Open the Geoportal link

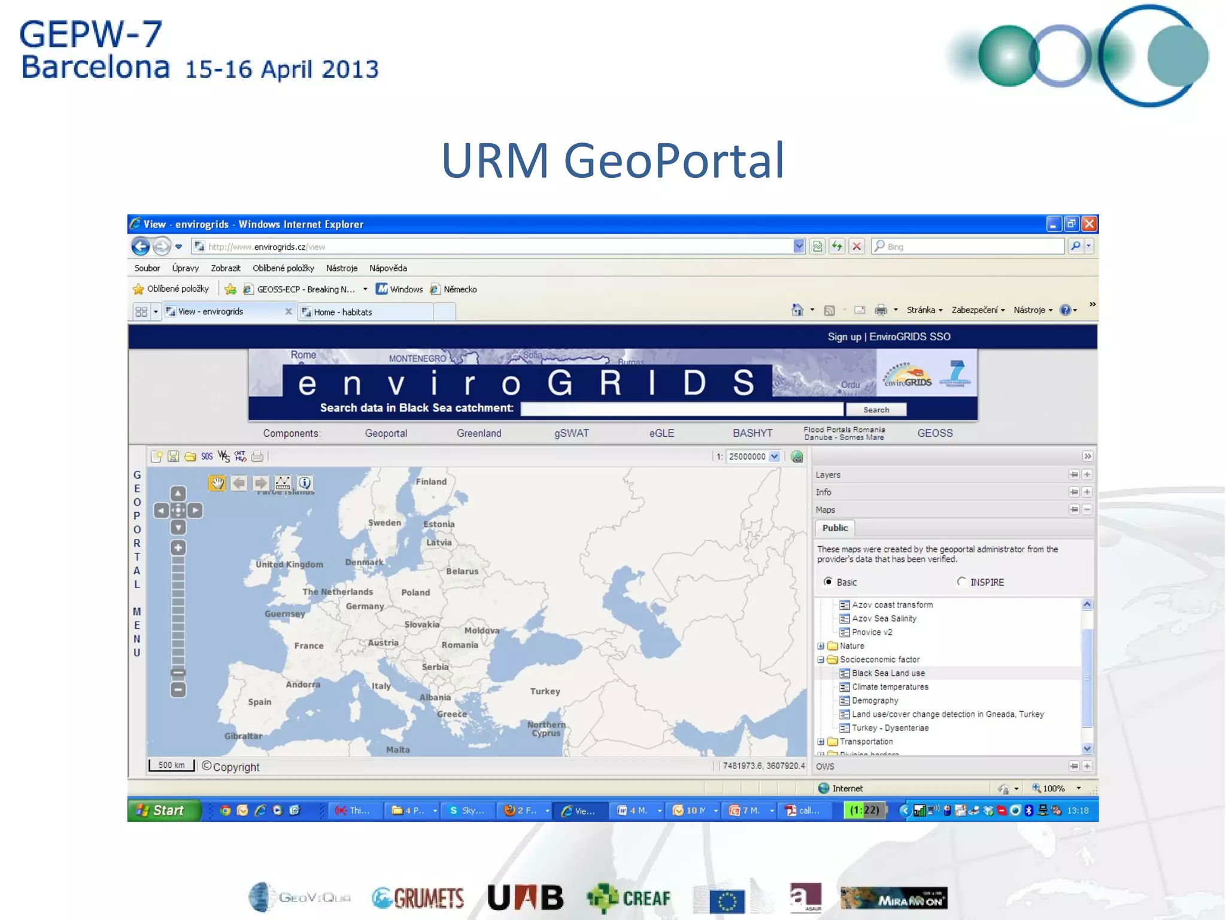coord(386,433)
